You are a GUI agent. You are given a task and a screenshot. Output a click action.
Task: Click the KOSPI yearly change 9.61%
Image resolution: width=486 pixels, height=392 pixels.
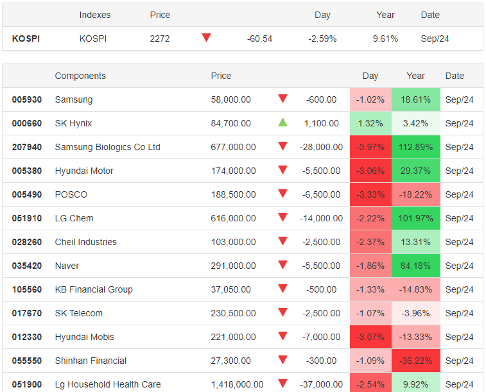click(x=385, y=38)
